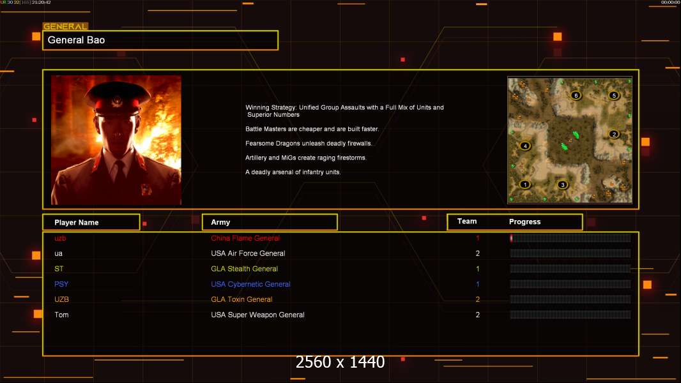
Task: Click the Team column header label
Action: [x=467, y=222]
